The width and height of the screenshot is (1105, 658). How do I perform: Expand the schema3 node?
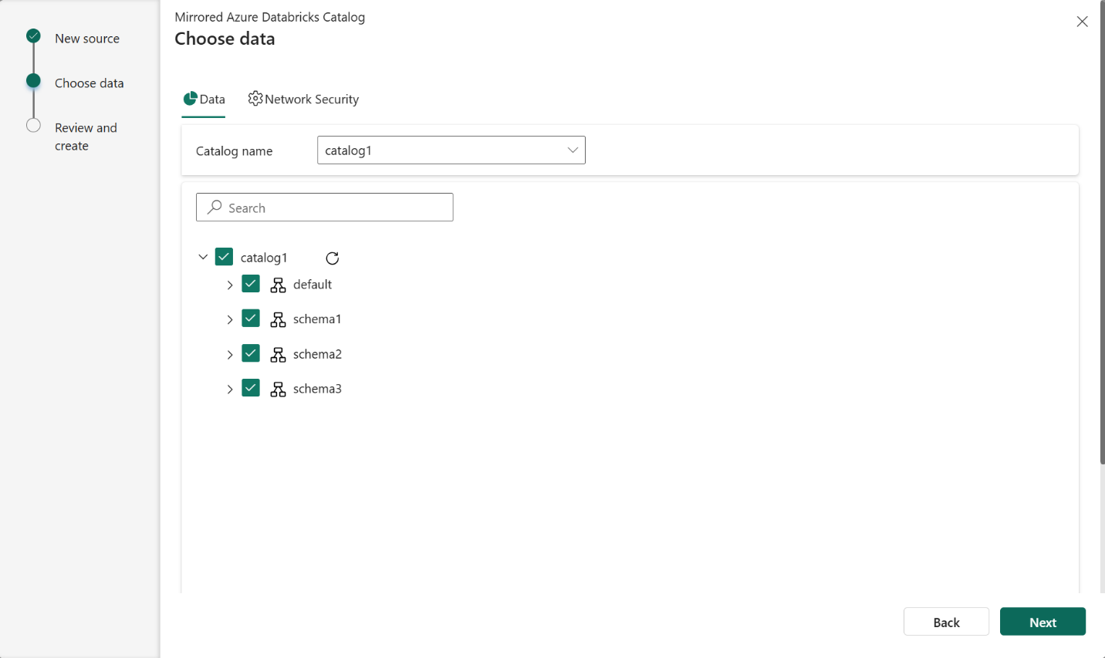[230, 389]
